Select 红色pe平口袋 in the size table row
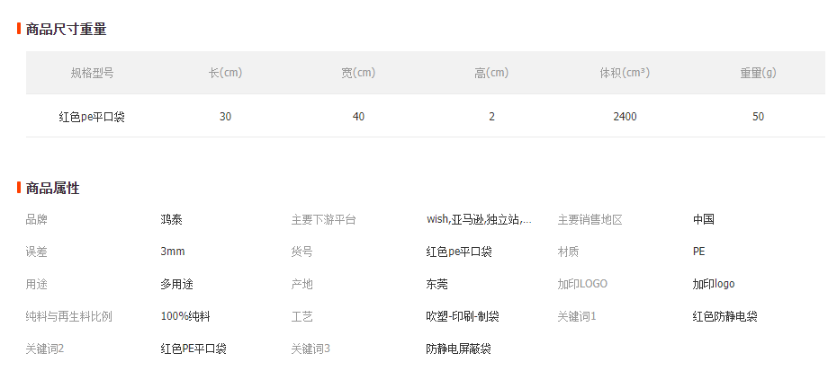 pos(92,117)
